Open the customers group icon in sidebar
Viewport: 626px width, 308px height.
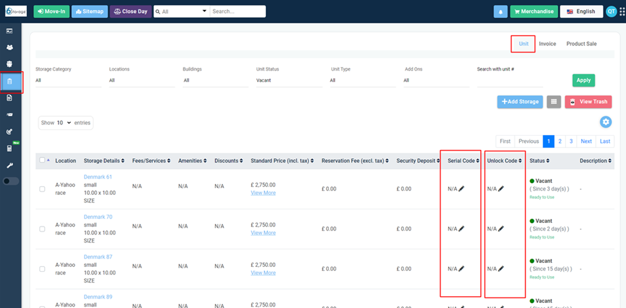point(9,47)
